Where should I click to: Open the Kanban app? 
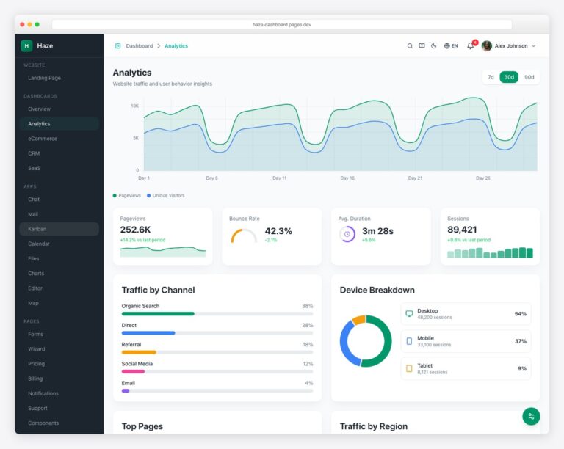59,229
